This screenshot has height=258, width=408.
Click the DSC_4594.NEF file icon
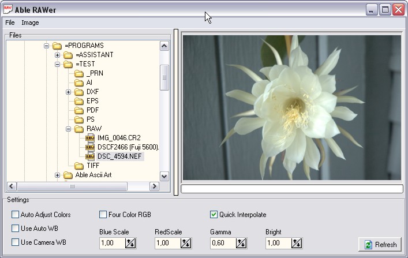point(90,156)
